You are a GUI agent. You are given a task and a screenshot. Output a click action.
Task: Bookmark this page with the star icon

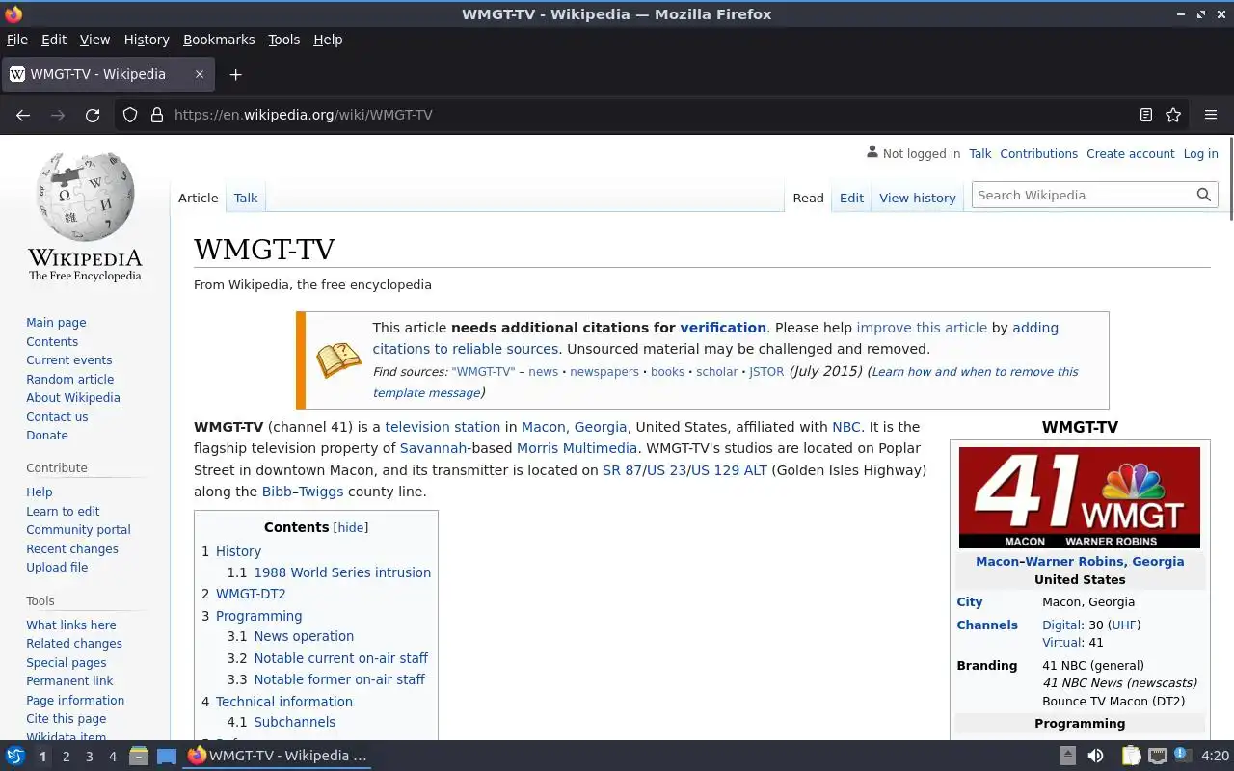(x=1173, y=115)
